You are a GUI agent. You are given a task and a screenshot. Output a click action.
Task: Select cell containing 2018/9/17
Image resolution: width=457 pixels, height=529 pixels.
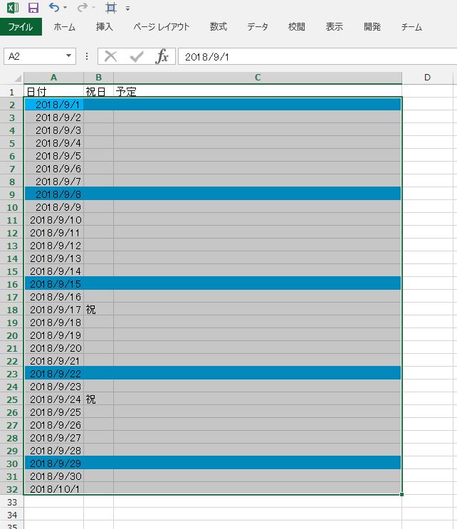54,310
